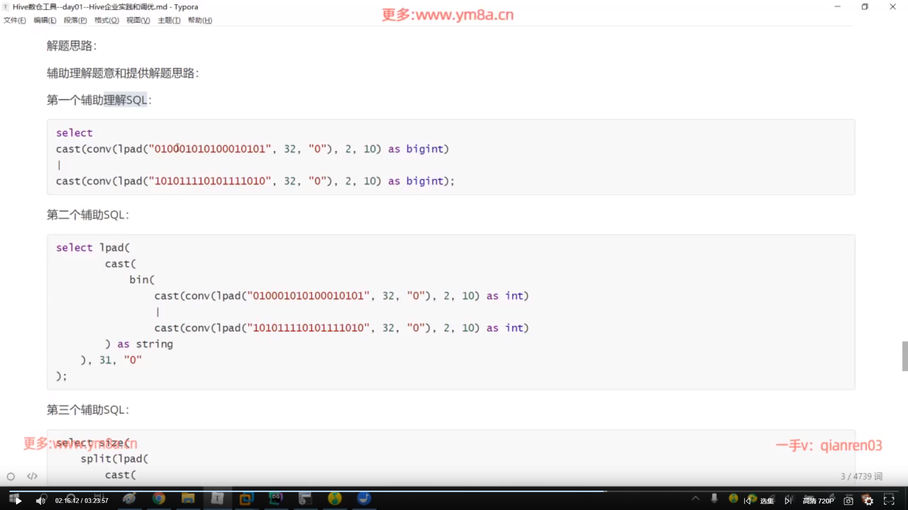
Task: Click the word count 3 / 4739 词
Action: coord(861,476)
